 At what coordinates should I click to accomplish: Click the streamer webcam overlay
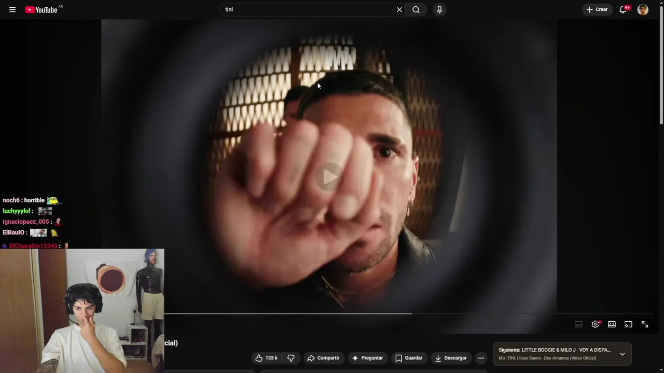click(x=82, y=311)
